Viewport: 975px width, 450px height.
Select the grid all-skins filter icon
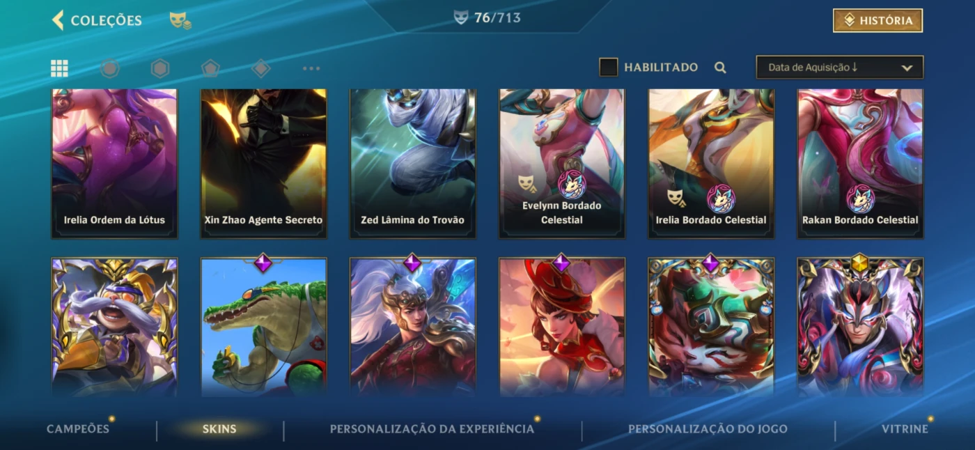click(x=59, y=68)
